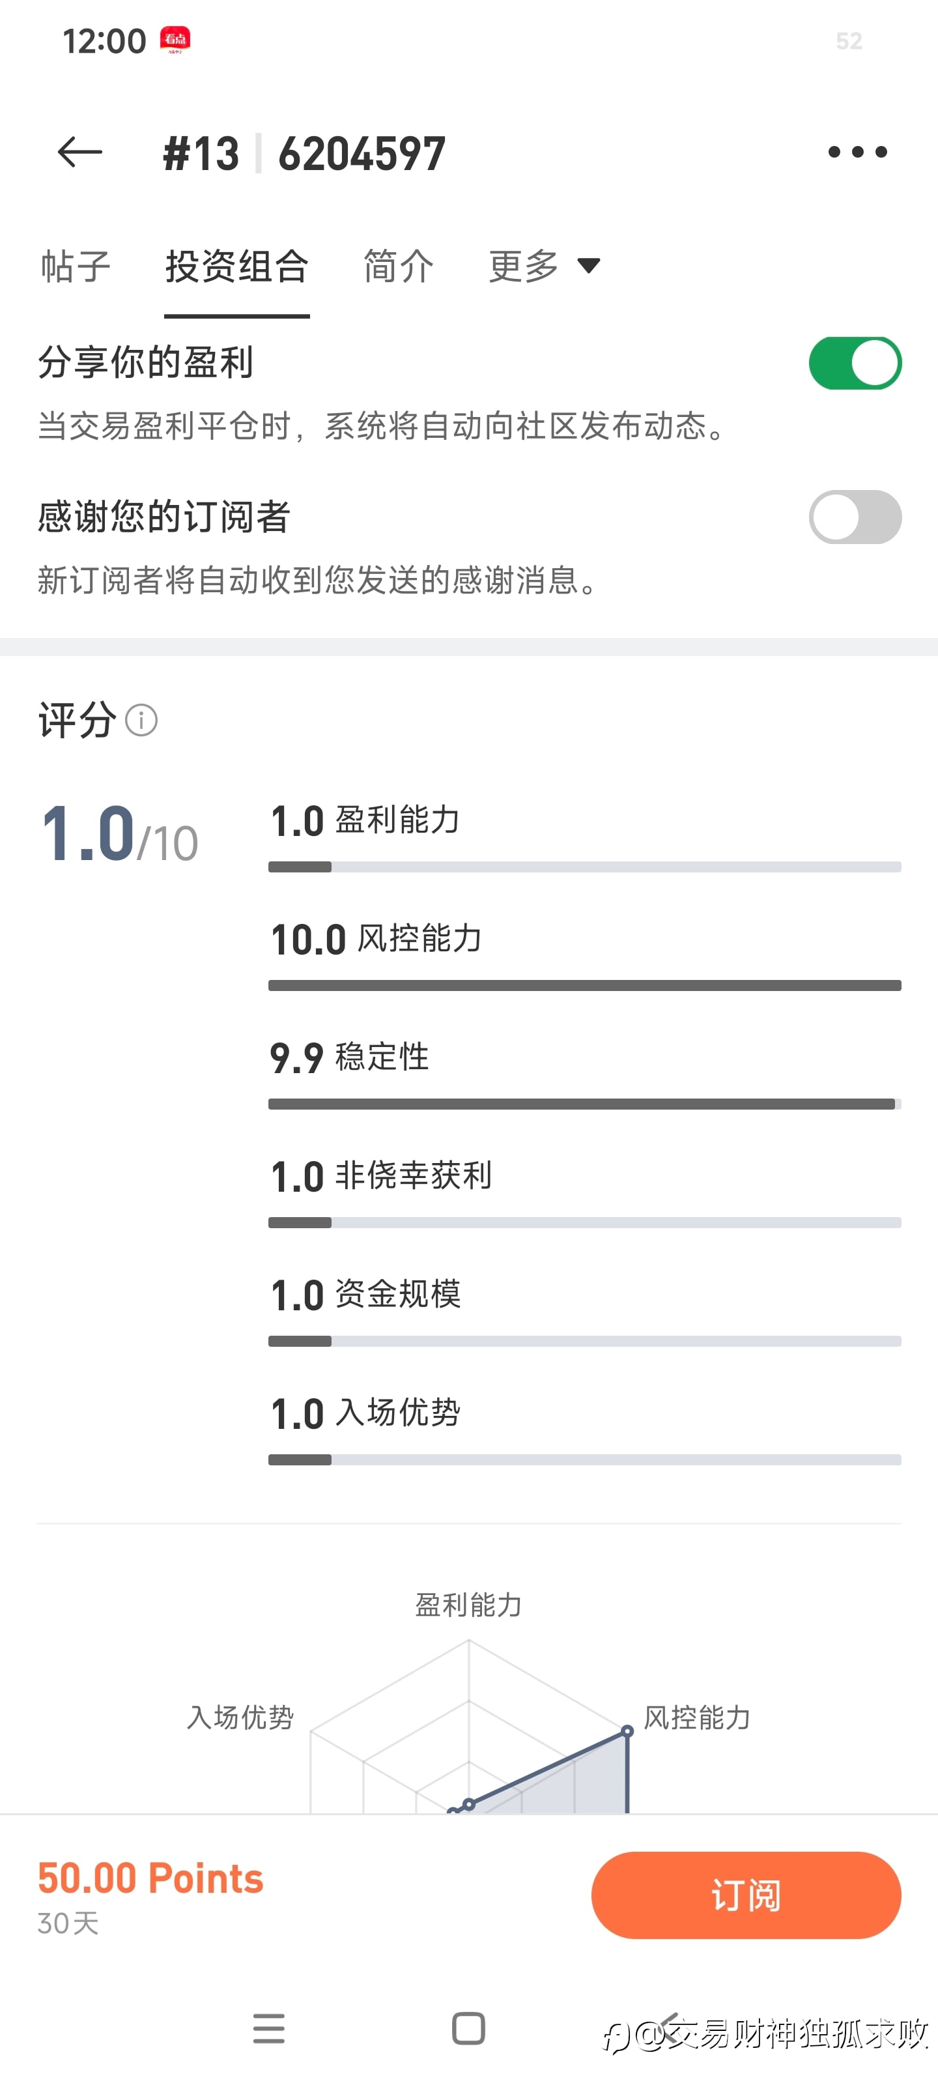Image resolution: width=938 pixels, height=2085 pixels.
Task: Click the 稳定性 score bar
Action: pos(584,1104)
